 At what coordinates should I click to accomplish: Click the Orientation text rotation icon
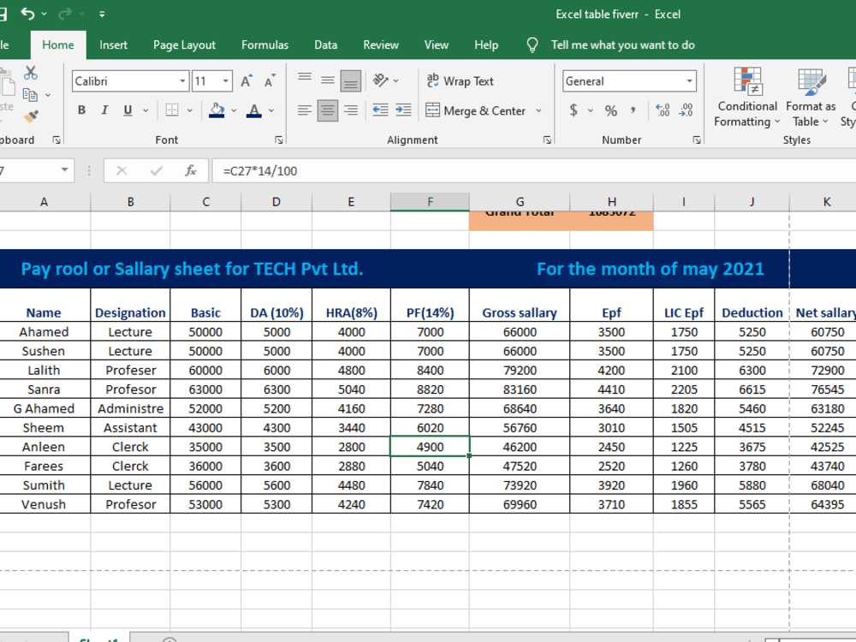(x=381, y=80)
